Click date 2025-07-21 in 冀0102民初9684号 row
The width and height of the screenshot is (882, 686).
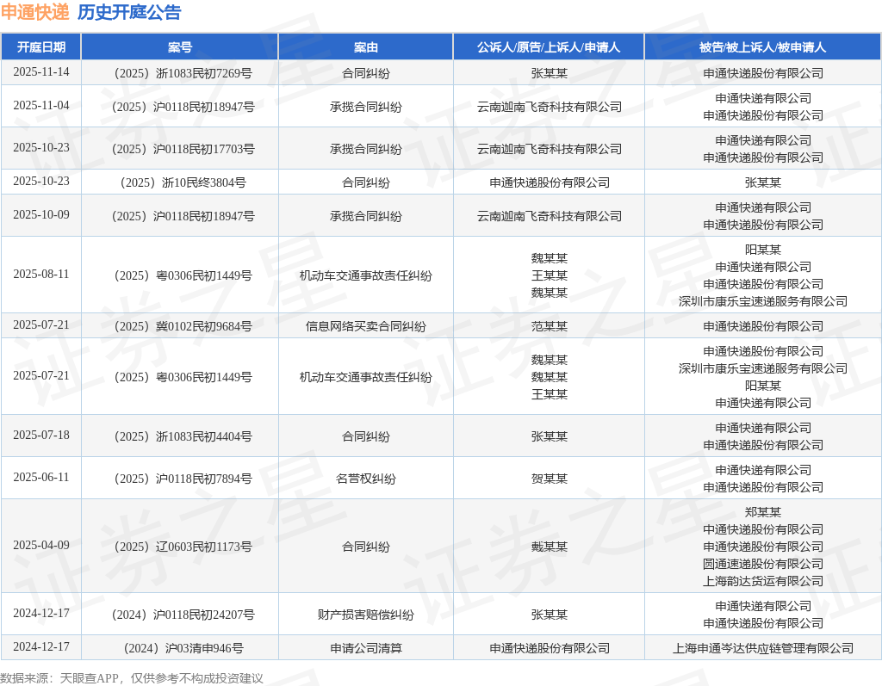[41, 325]
